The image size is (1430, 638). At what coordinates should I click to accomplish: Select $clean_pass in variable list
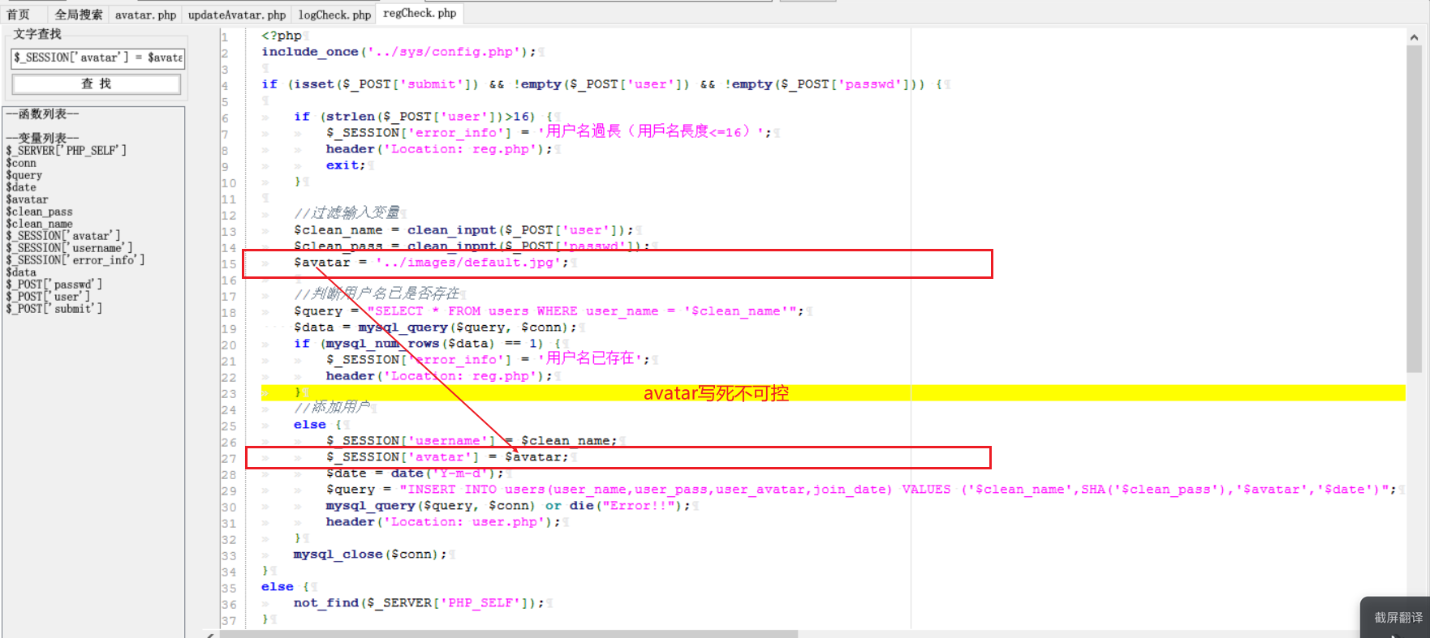click(x=39, y=212)
